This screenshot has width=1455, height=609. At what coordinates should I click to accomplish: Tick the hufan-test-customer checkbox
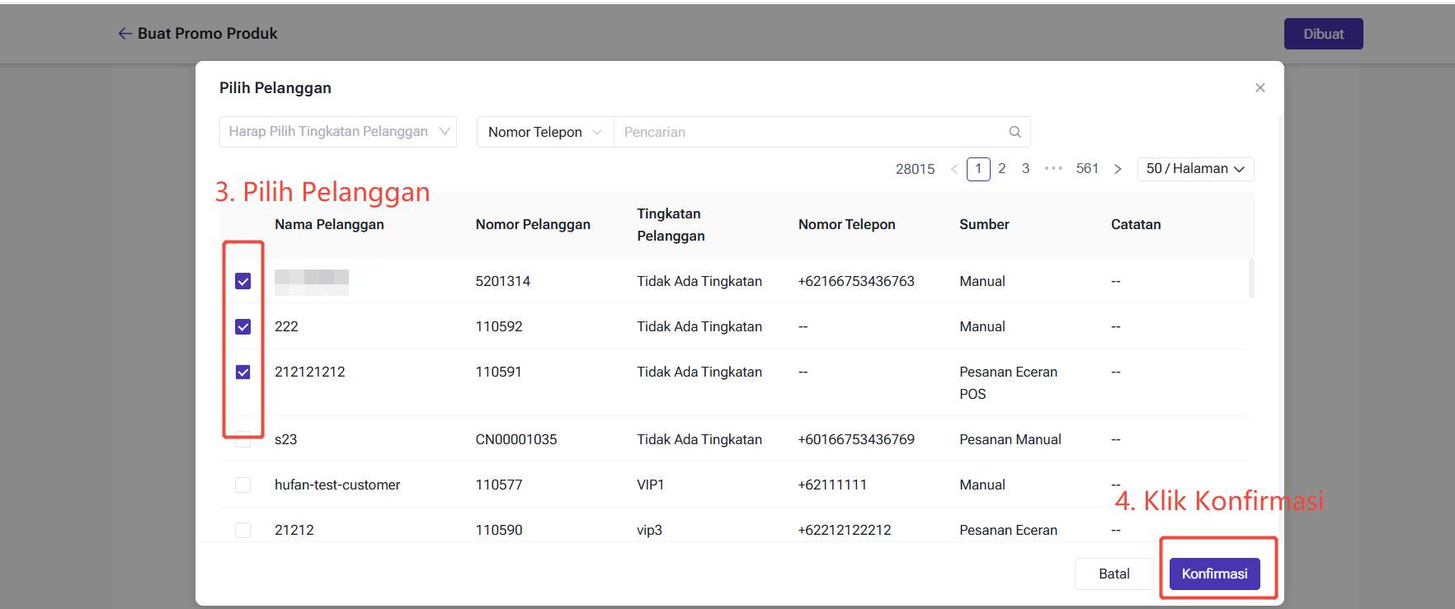click(x=242, y=485)
